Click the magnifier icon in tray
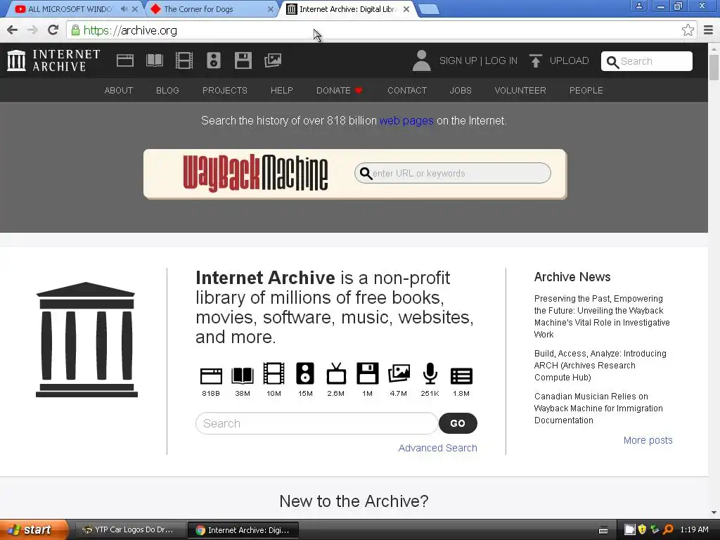 pos(668,530)
